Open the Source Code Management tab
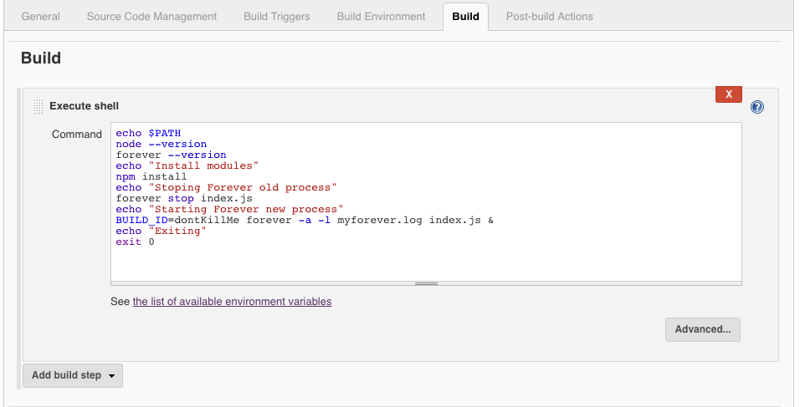This screenshot has width=800, height=407. [151, 17]
